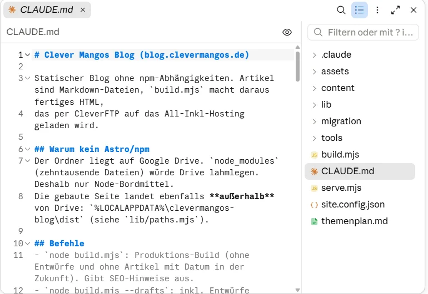Viewport: 428px width, 294px height.
Task: Select CLAUDE.md in the file tree
Action: click(x=360, y=171)
